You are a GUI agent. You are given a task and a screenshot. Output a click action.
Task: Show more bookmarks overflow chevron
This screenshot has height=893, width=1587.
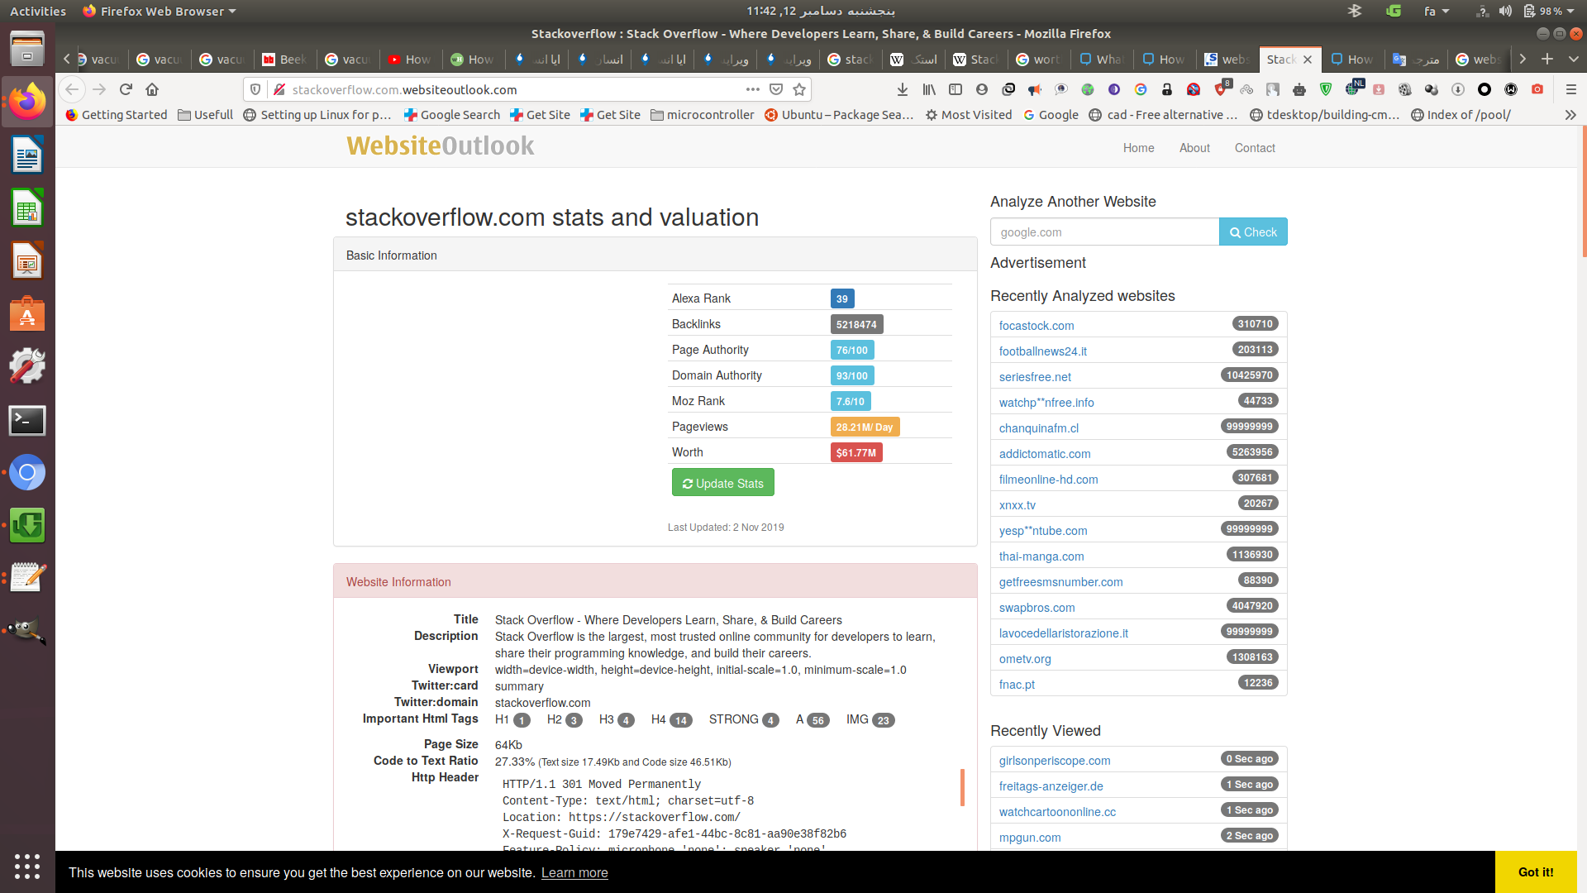[1570, 115]
